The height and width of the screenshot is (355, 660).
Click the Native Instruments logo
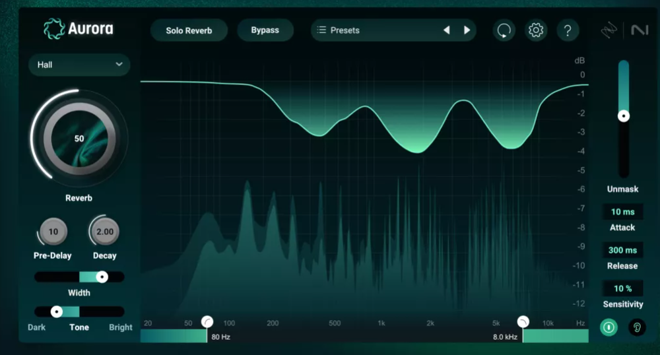click(x=640, y=30)
